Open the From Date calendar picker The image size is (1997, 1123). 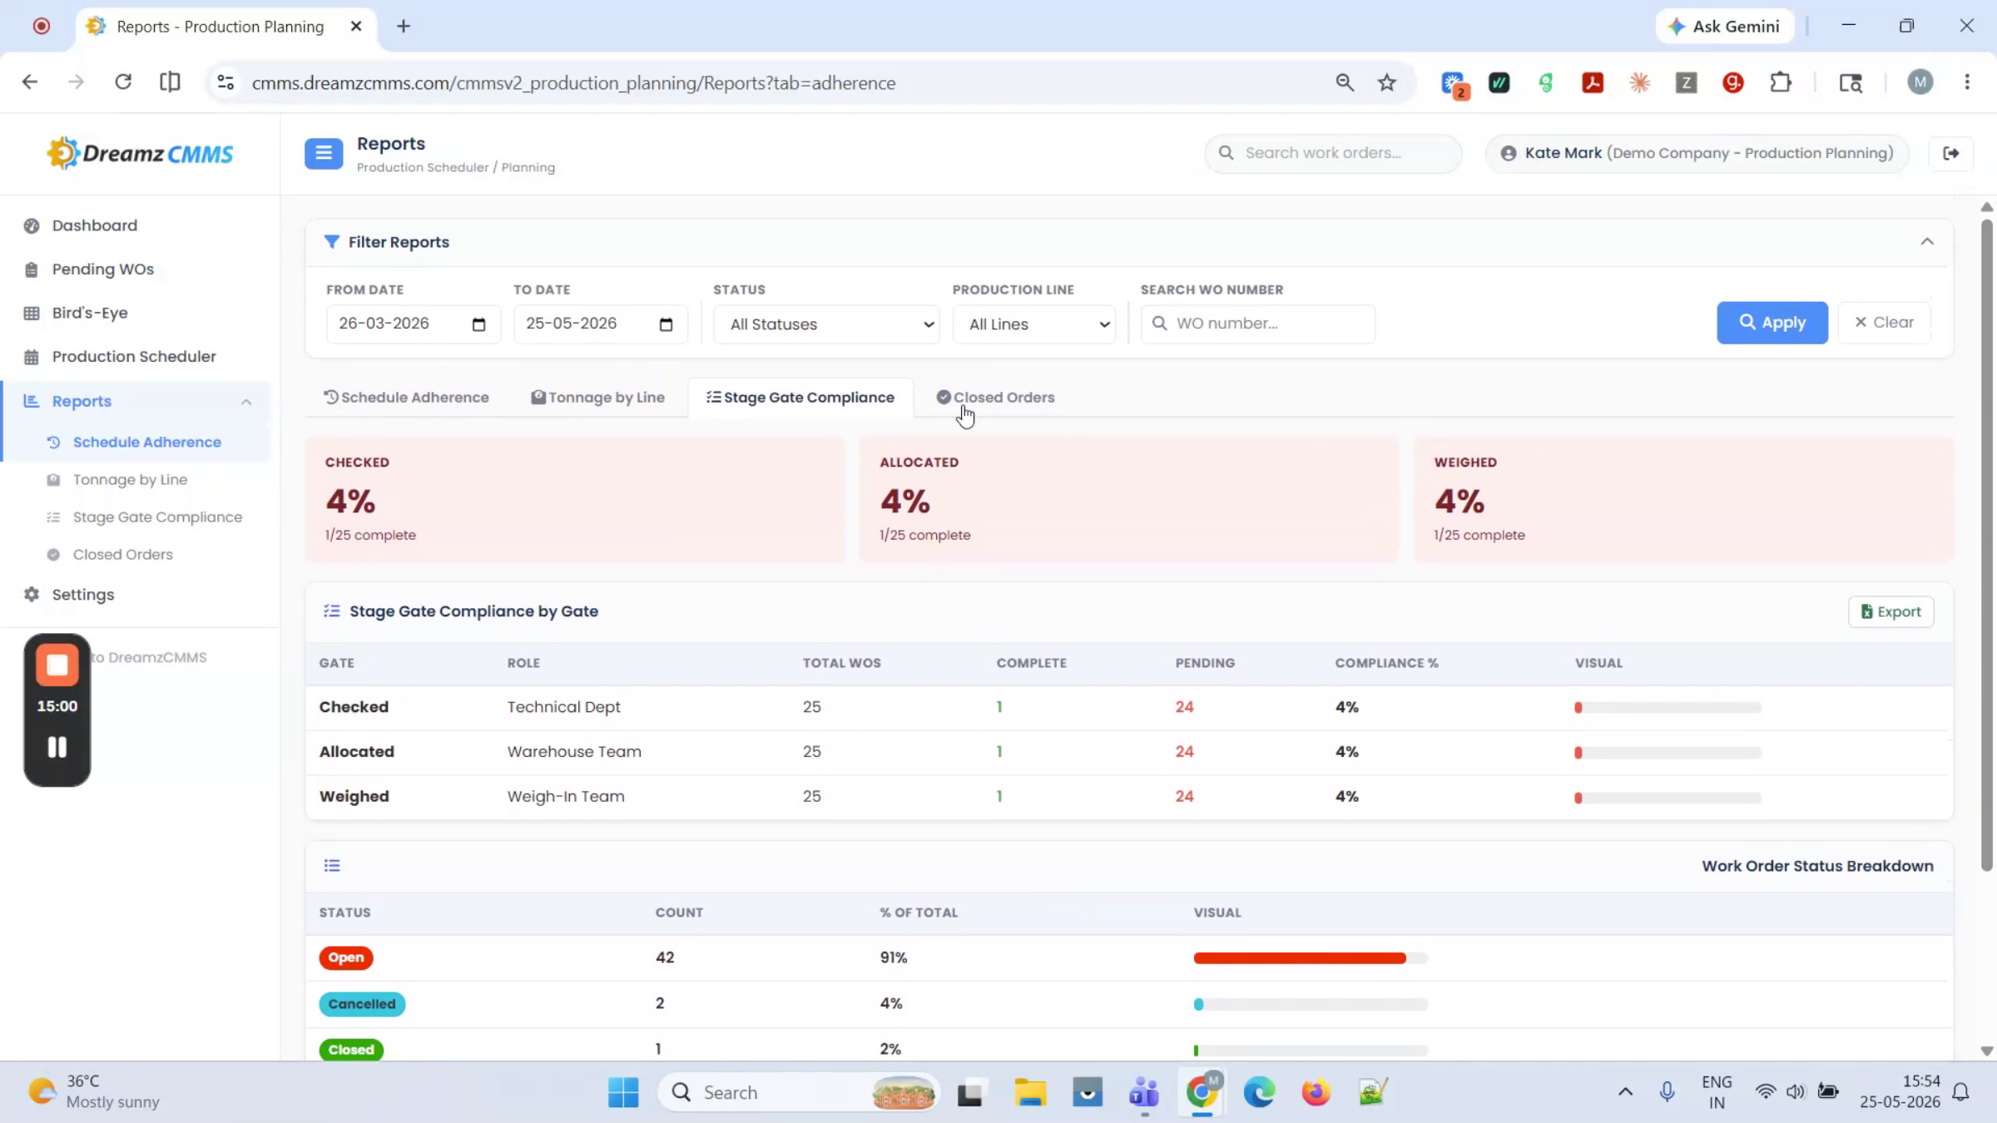pos(478,324)
